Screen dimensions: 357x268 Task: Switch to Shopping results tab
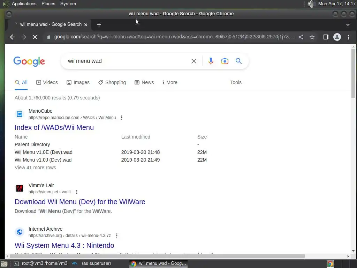[112, 82]
